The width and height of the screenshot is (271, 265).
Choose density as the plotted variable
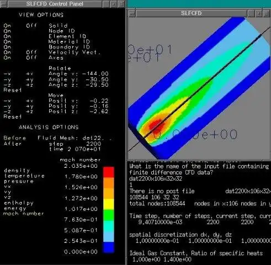coord(17,171)
